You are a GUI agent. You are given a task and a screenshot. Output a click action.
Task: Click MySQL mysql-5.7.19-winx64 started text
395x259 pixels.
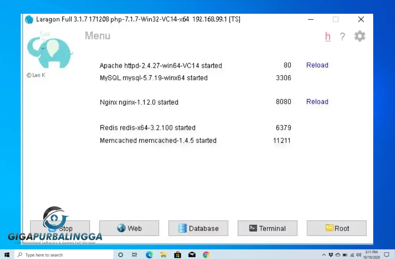click(x=154, y=78)
